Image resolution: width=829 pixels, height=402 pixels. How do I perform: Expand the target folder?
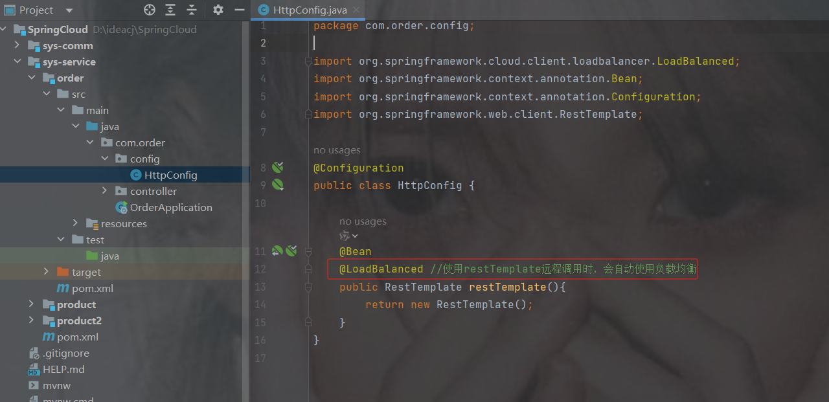46,272
